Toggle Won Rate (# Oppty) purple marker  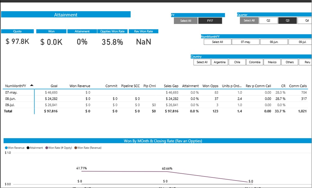(47, 148)
